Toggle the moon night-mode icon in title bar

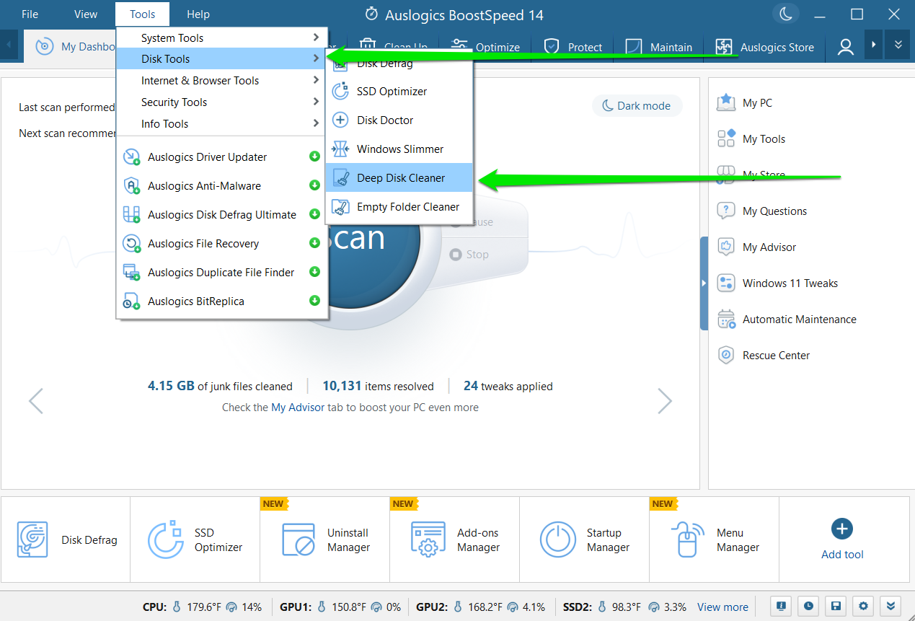tap(784, 14)
